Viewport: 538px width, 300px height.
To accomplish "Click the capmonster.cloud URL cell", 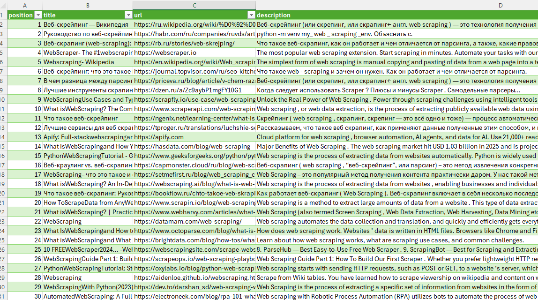I will 194,165.
